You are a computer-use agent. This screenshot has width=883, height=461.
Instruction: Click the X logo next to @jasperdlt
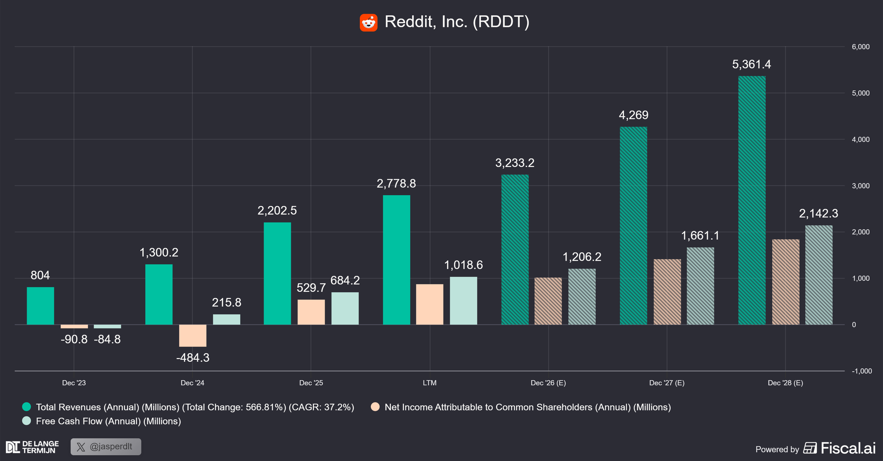81,447
